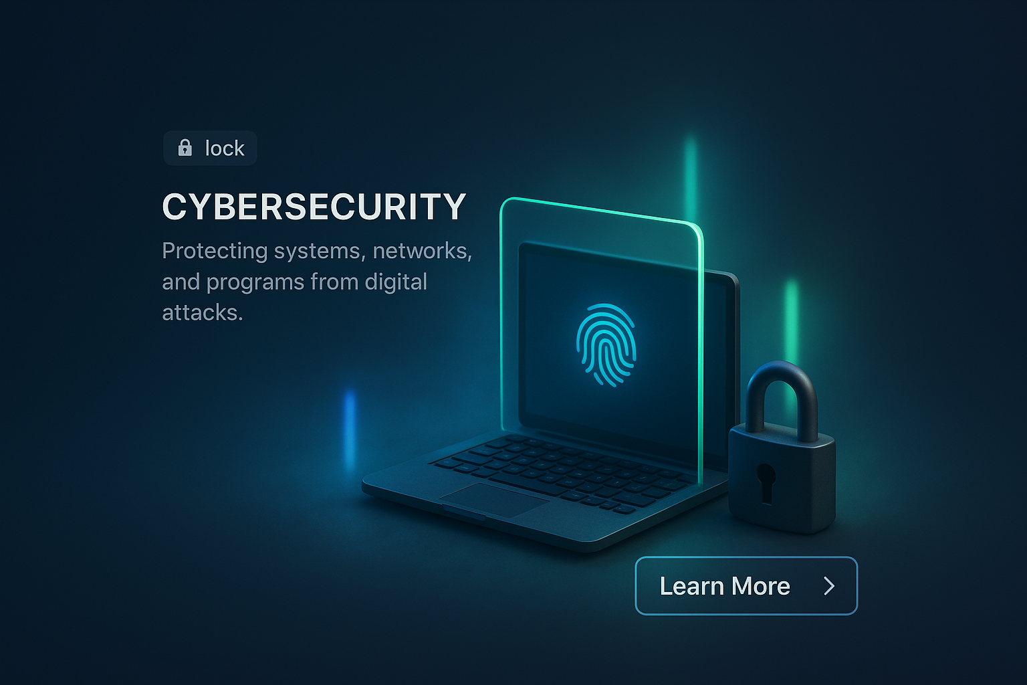Click the "lock" badge label

point(225,148)
